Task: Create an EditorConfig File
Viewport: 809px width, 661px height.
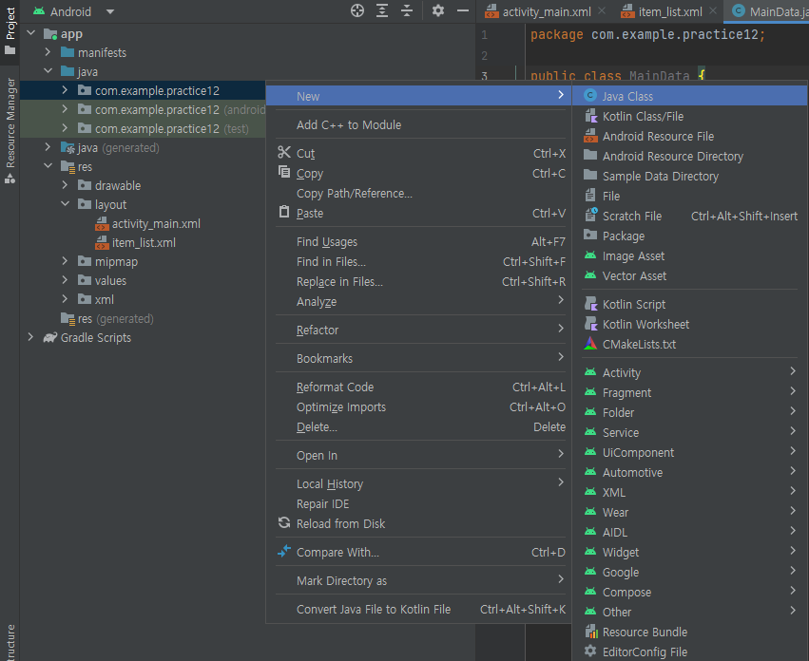Action: coord(690,652)
